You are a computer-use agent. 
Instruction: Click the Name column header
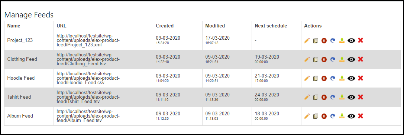[x=14, y=26]
